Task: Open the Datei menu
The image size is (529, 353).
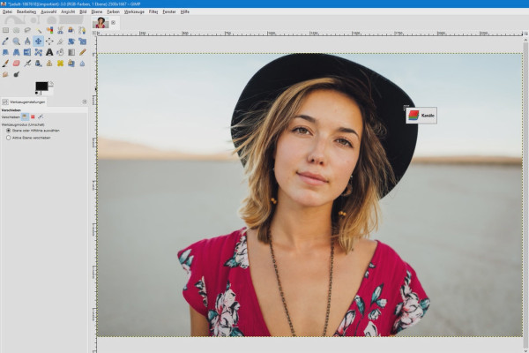Action: (x=7, y=11)
